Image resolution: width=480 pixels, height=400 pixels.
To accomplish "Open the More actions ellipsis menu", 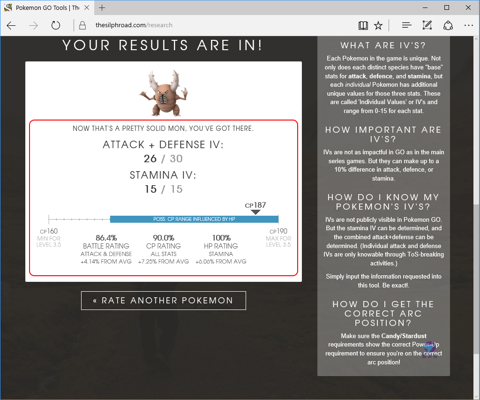I will pos(468,25).
